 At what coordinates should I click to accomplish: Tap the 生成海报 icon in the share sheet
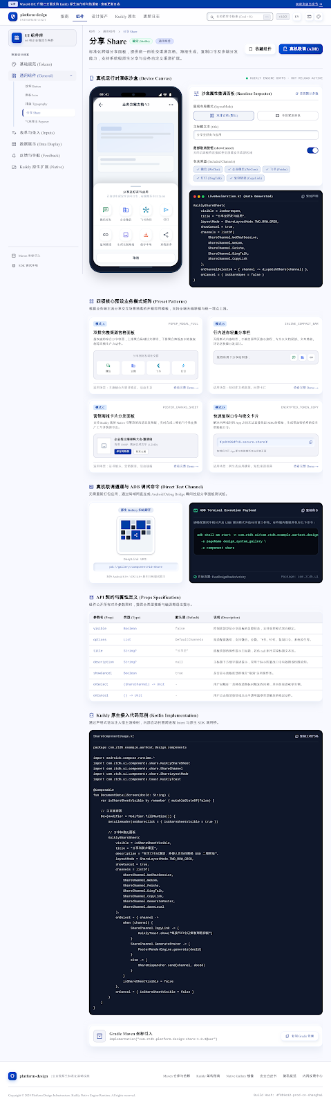coord(126,236)
